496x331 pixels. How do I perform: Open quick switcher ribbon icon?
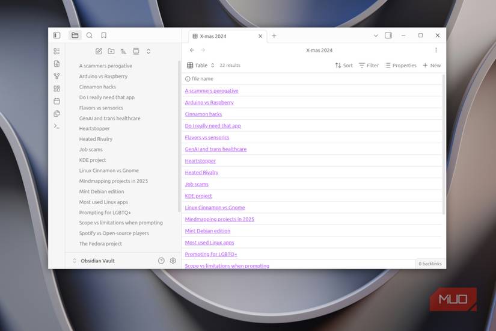[x=57, y=51]
